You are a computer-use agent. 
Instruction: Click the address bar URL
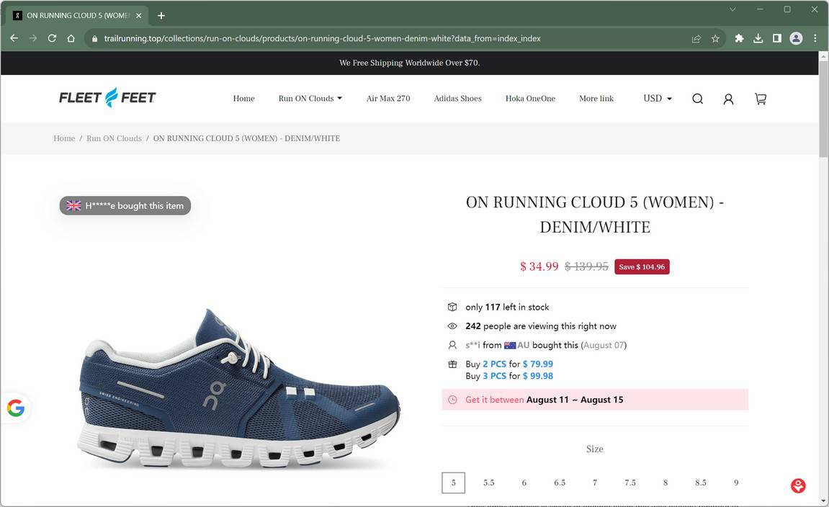coord(322,39)
